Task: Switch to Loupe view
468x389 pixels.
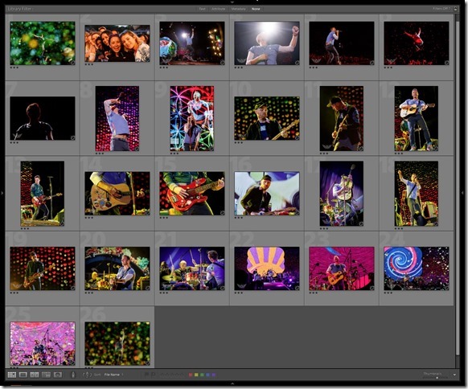Action: [x=23, y=375]
